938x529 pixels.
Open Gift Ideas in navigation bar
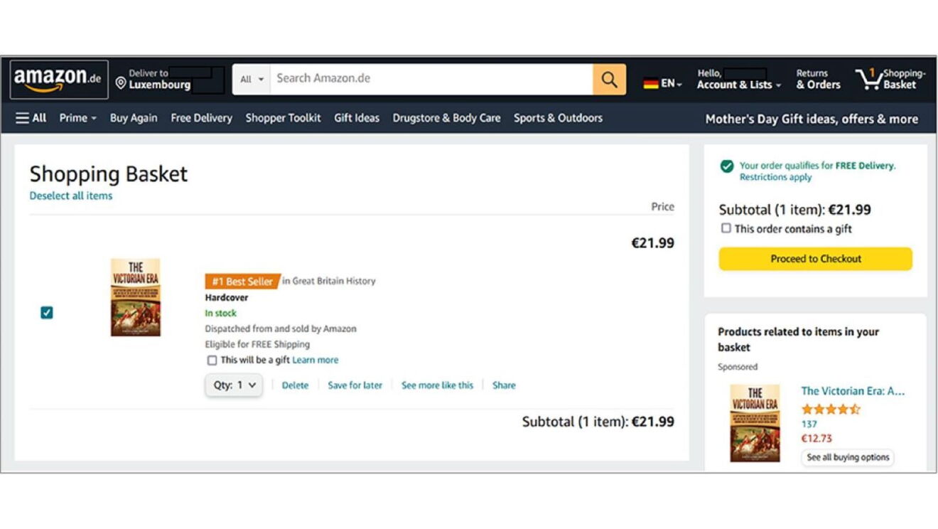click(x=357, y=118)
